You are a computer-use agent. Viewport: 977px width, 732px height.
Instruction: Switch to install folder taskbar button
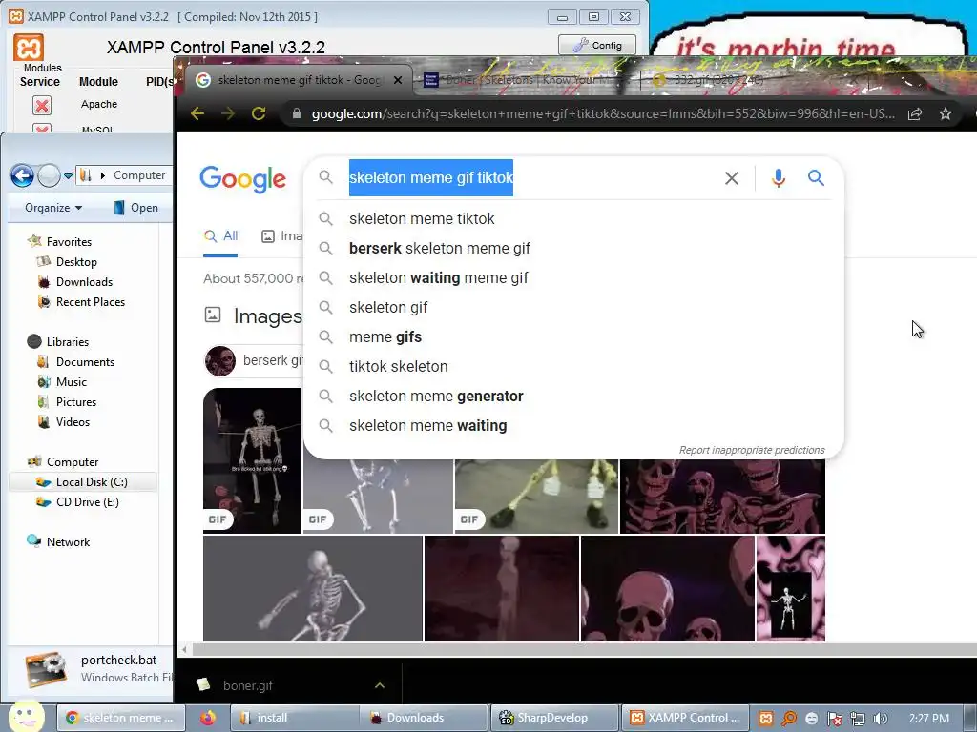click(293, 718)
